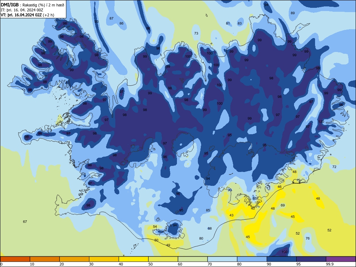Select the bright yellow 40–50 legend swatch
Image resolution: width=356 pixels, height=267 pixels.
(x=133, y=259)
